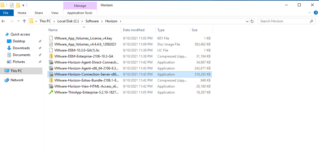Viewport: 319px width, 155px height.
Task: Switch to the Home ribbon tab
Action: [x=22, y=13]
